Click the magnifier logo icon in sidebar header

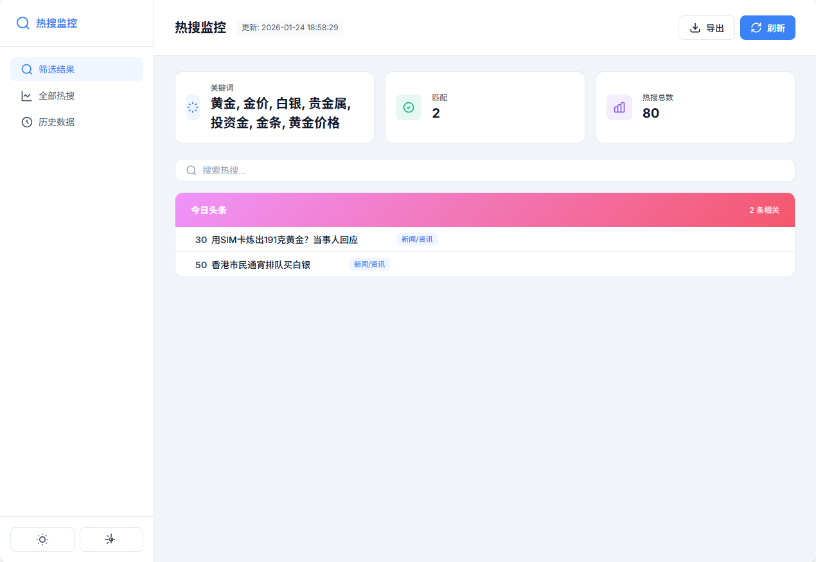[23, 23]
